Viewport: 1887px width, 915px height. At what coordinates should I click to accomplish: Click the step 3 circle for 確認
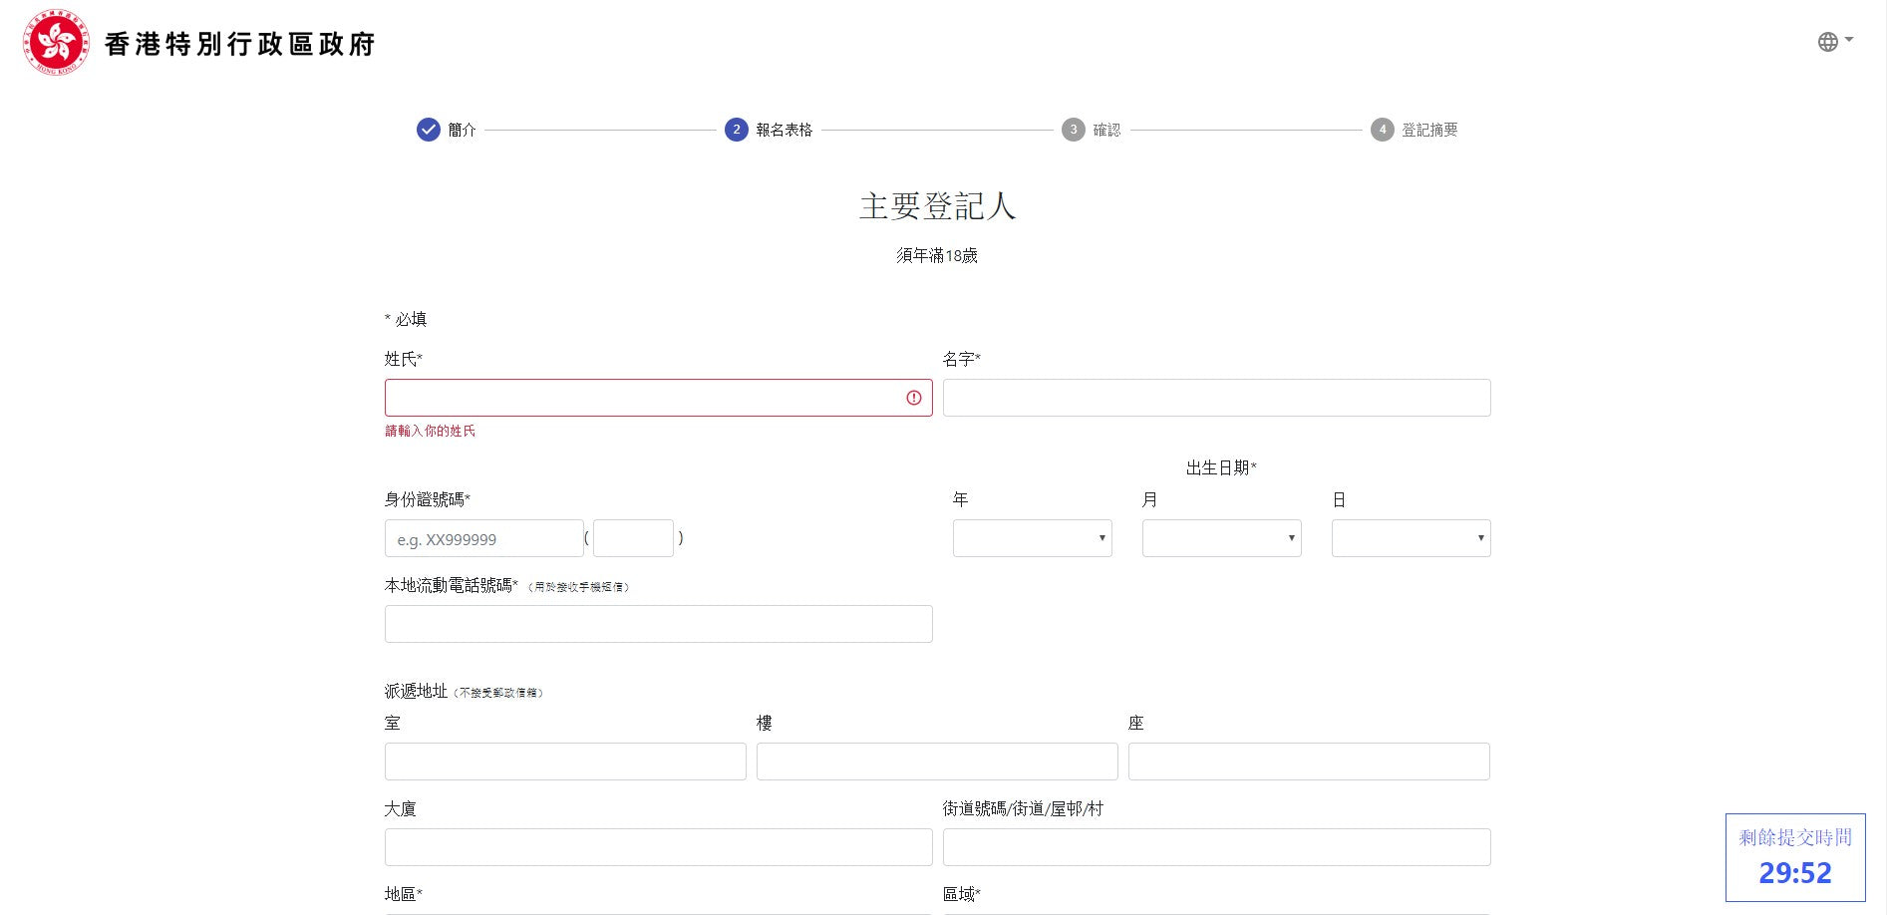point(1073,130)
